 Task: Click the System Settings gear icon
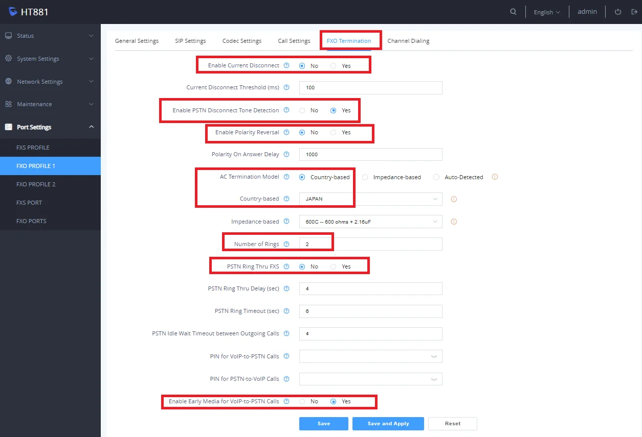(8, 59)
